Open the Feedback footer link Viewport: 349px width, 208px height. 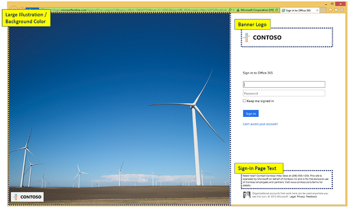311,196
